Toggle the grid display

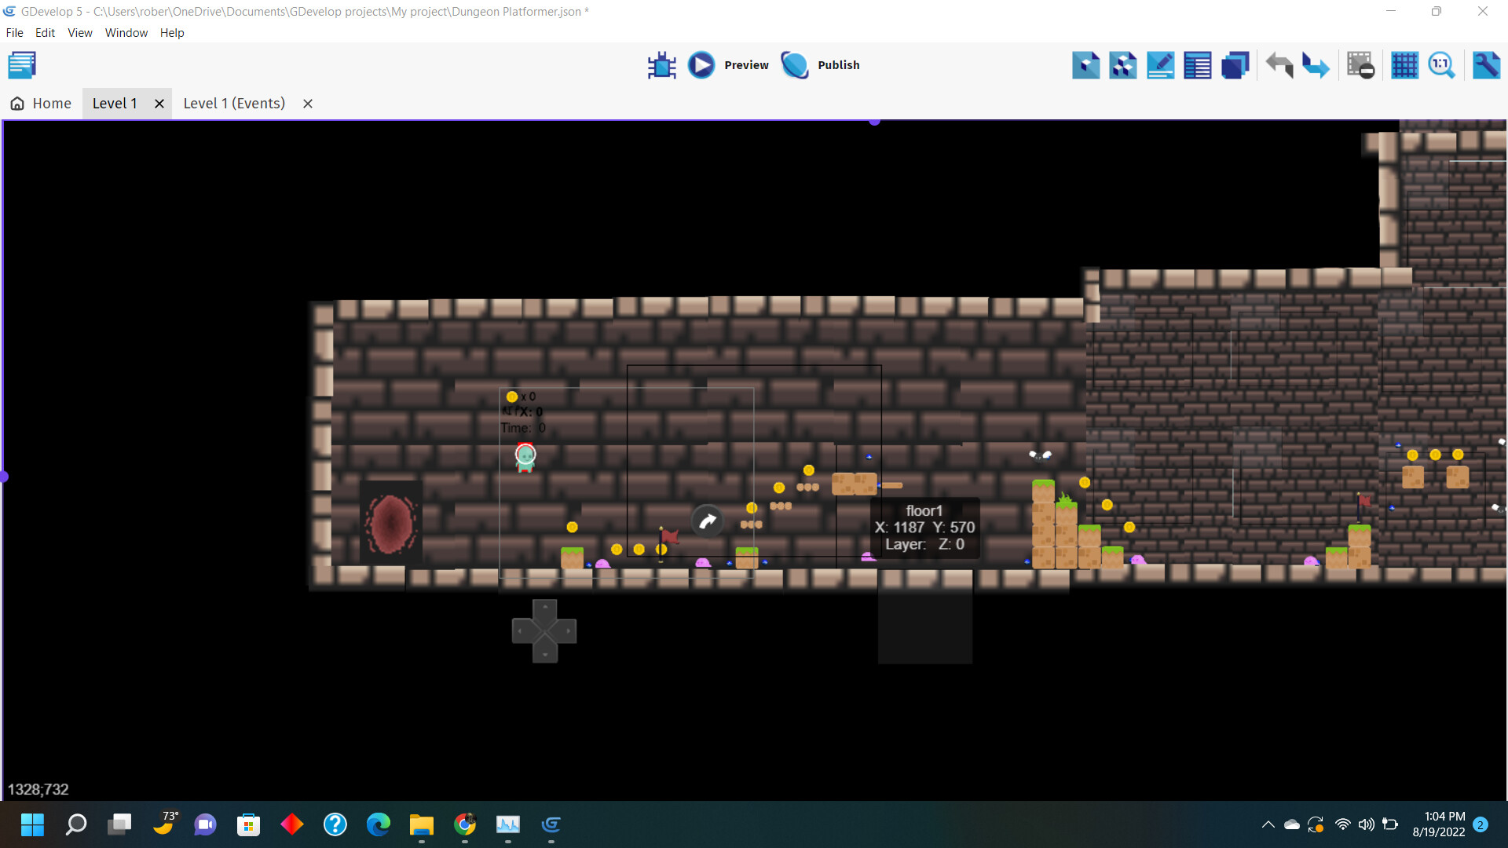(1405, 65)
